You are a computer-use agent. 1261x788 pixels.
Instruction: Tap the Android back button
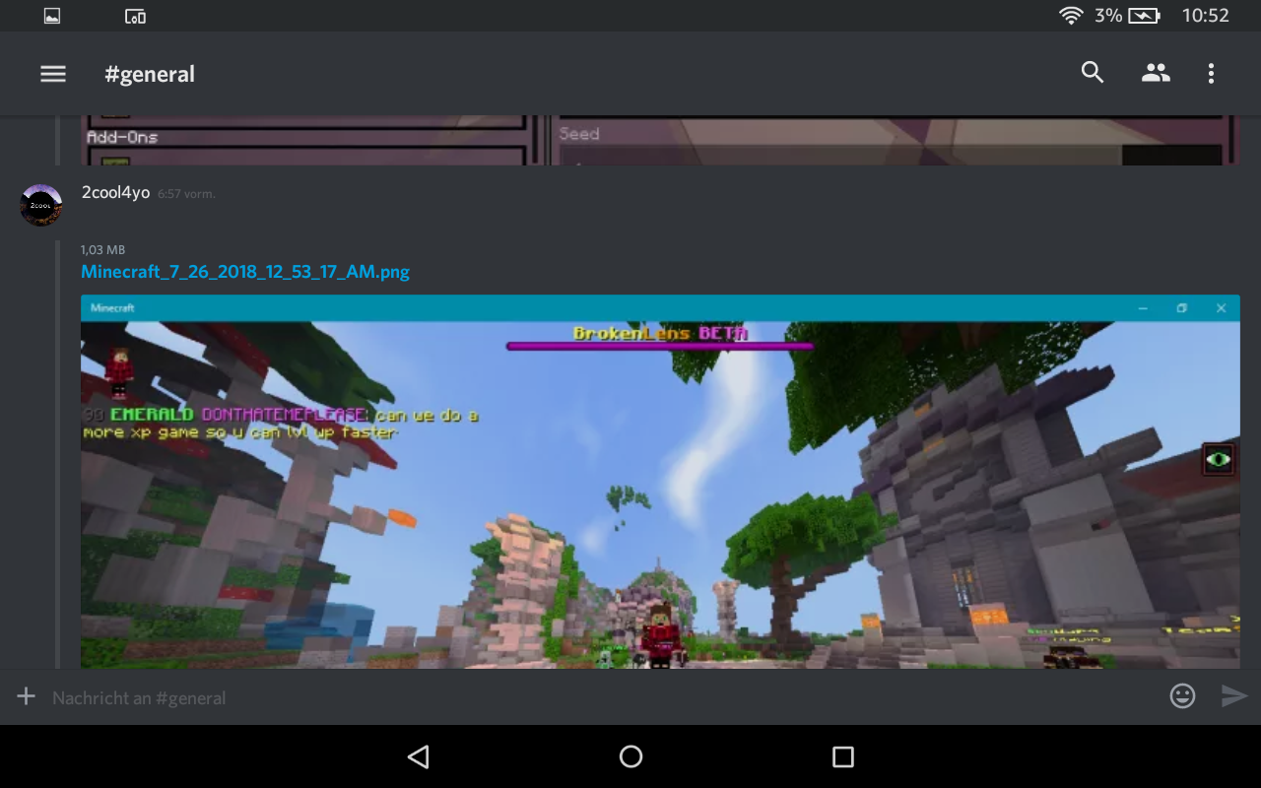pos(418,756)
